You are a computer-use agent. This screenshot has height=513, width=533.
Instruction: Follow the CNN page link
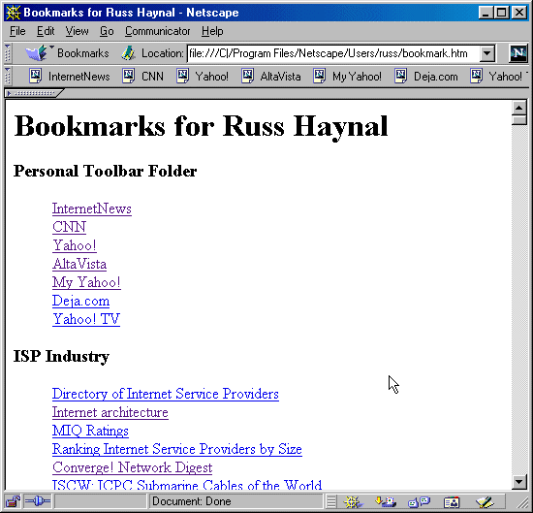tap(69, 227)
